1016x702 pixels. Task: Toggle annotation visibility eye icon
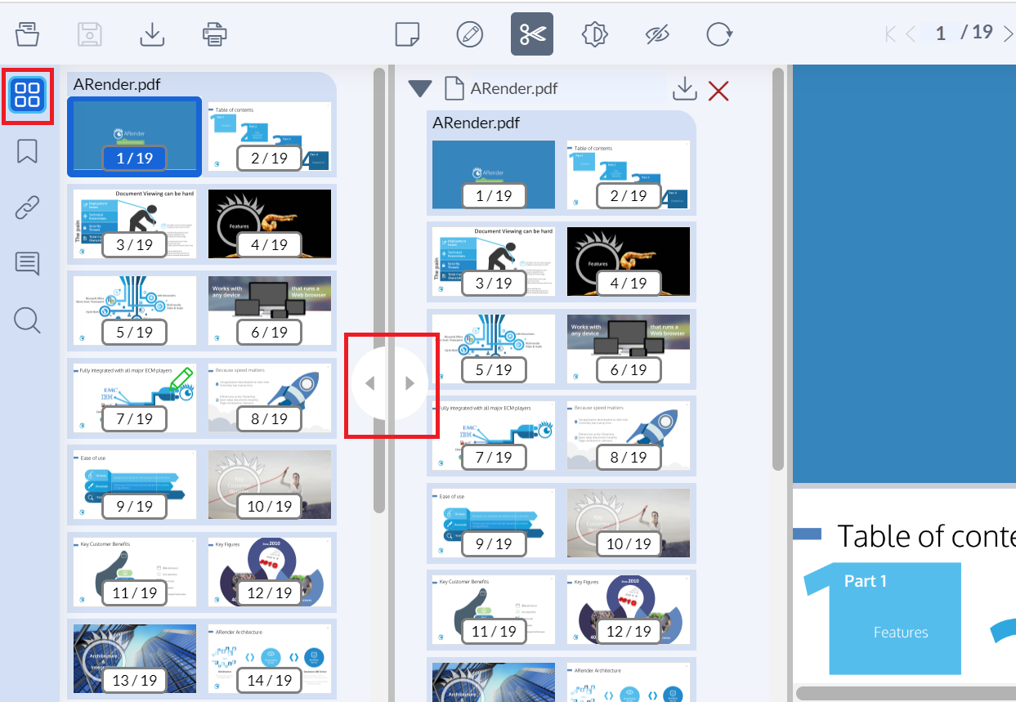pyautogui.click(x=657, y=34)
